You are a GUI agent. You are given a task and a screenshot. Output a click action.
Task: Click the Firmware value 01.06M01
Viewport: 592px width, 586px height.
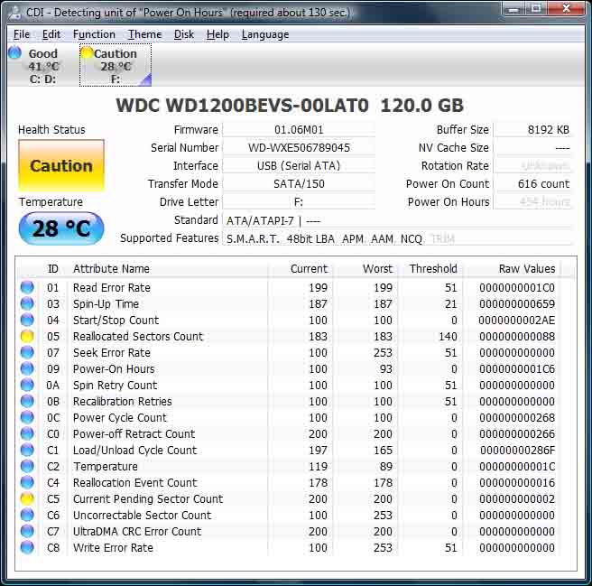click(299, 130)
